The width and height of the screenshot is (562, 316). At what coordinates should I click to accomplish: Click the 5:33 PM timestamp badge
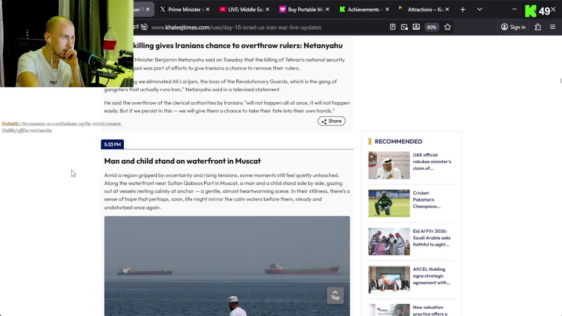pos(112,144)
